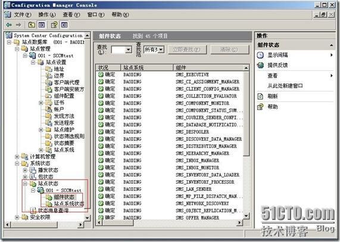Screen dimensions: 340x242
Task: Open the 文件 menu
Action: 23,15
